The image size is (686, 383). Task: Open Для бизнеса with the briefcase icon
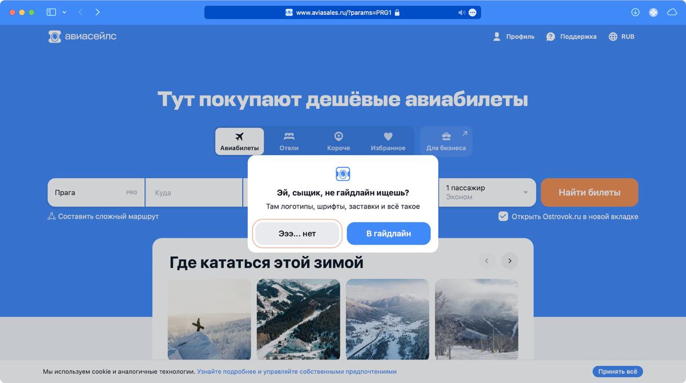click(446, 141)
